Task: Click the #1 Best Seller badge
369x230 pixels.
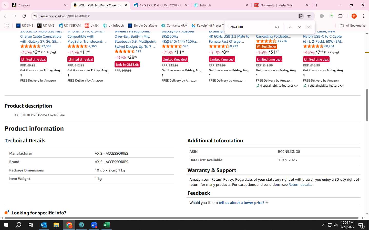Action: click(266, 47)
